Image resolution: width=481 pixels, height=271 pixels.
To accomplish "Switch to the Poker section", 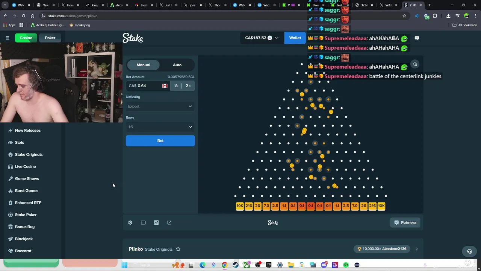I will pyautogui.click(x=50, y=38).
